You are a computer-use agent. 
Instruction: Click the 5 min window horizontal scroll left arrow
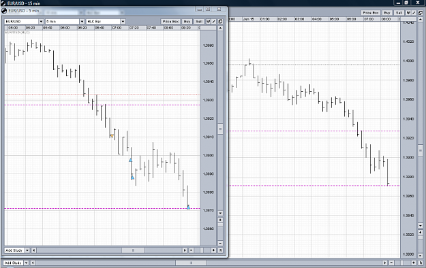tap(34, 250)
